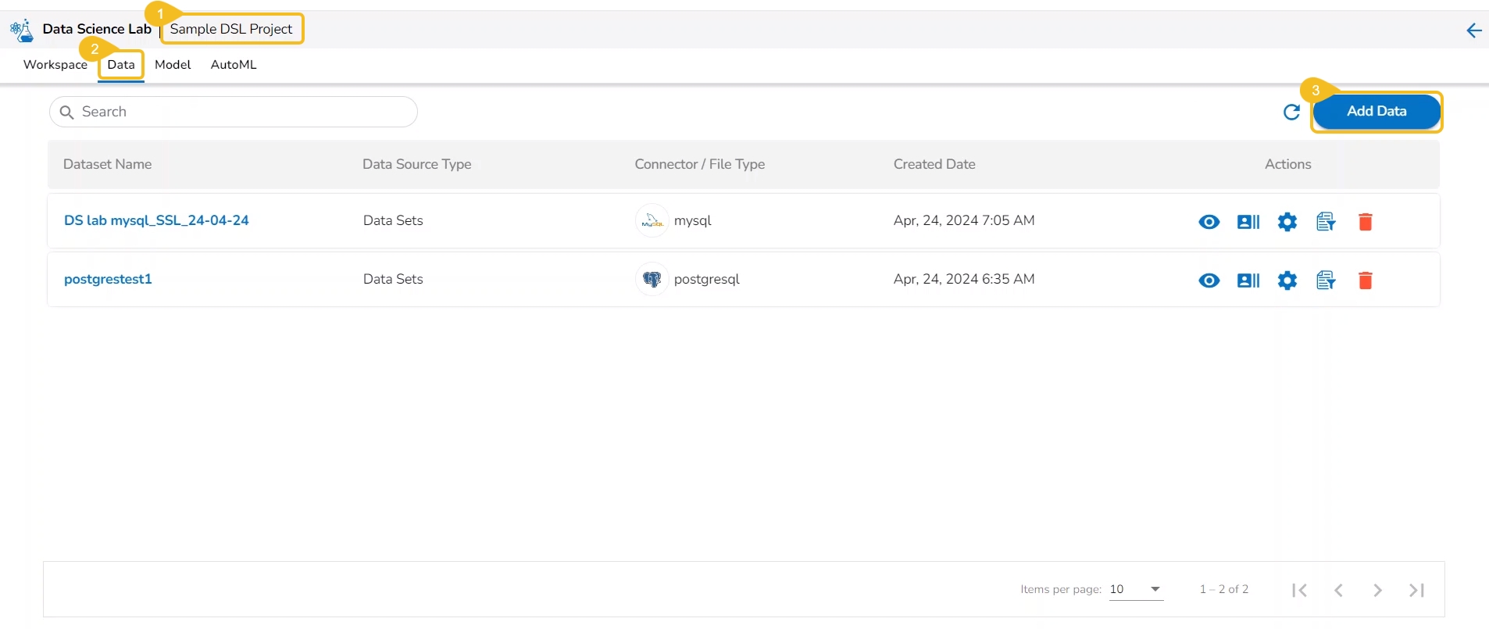Delete the DS lab mysql_SSL_24-04-24 dataset
This screenshot has width=1489, height=629.
(1365, 222)
